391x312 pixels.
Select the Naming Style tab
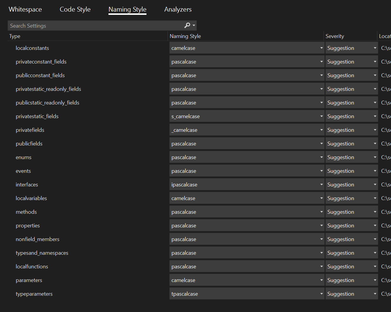pos(127,9)
